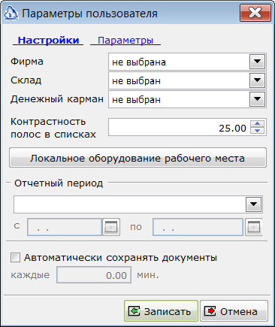275x327 pixels.
Task: Enable Автоматически сохранять документы checkbox
Action: (15, 258)
